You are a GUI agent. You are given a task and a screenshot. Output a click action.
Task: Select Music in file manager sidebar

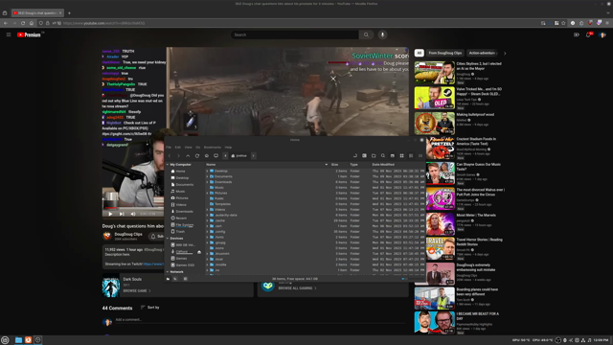click(x=180, y=192)
